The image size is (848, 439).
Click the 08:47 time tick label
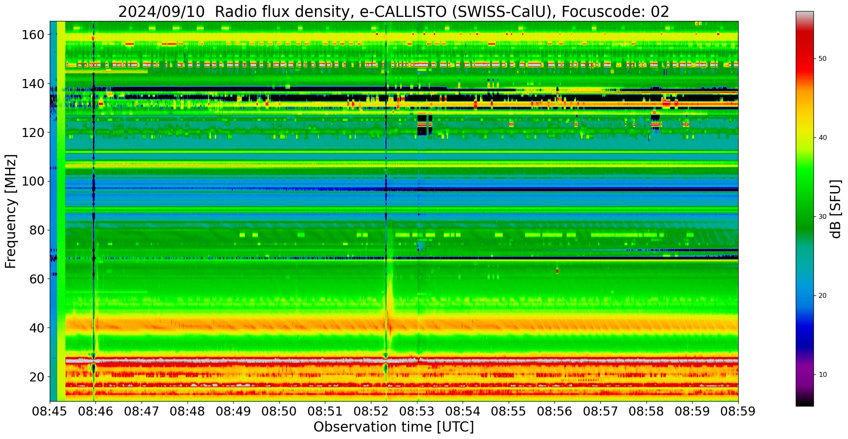(x=142, y=411)
